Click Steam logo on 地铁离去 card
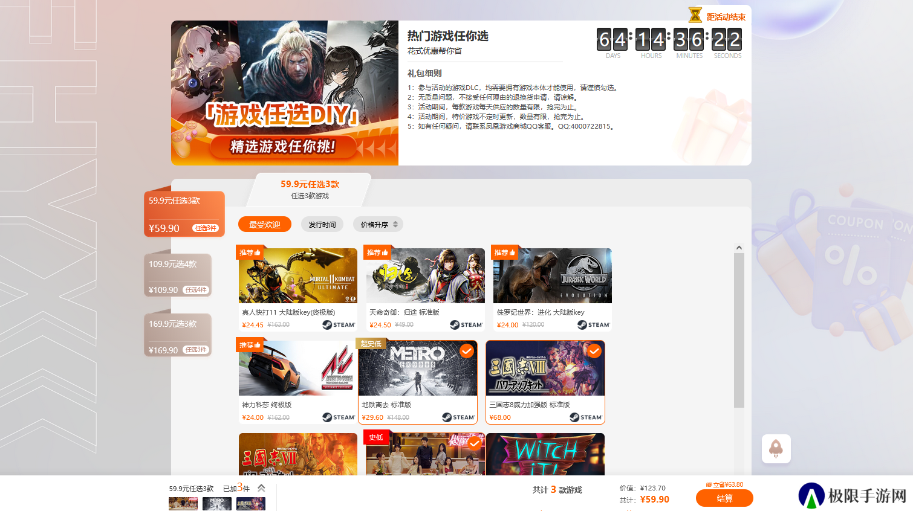The height and width of the screenshot is (511, 913). pyautogui.click(x=458, y=417)
